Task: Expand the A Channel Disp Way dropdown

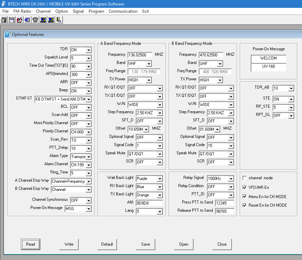Action: point(89,181)
